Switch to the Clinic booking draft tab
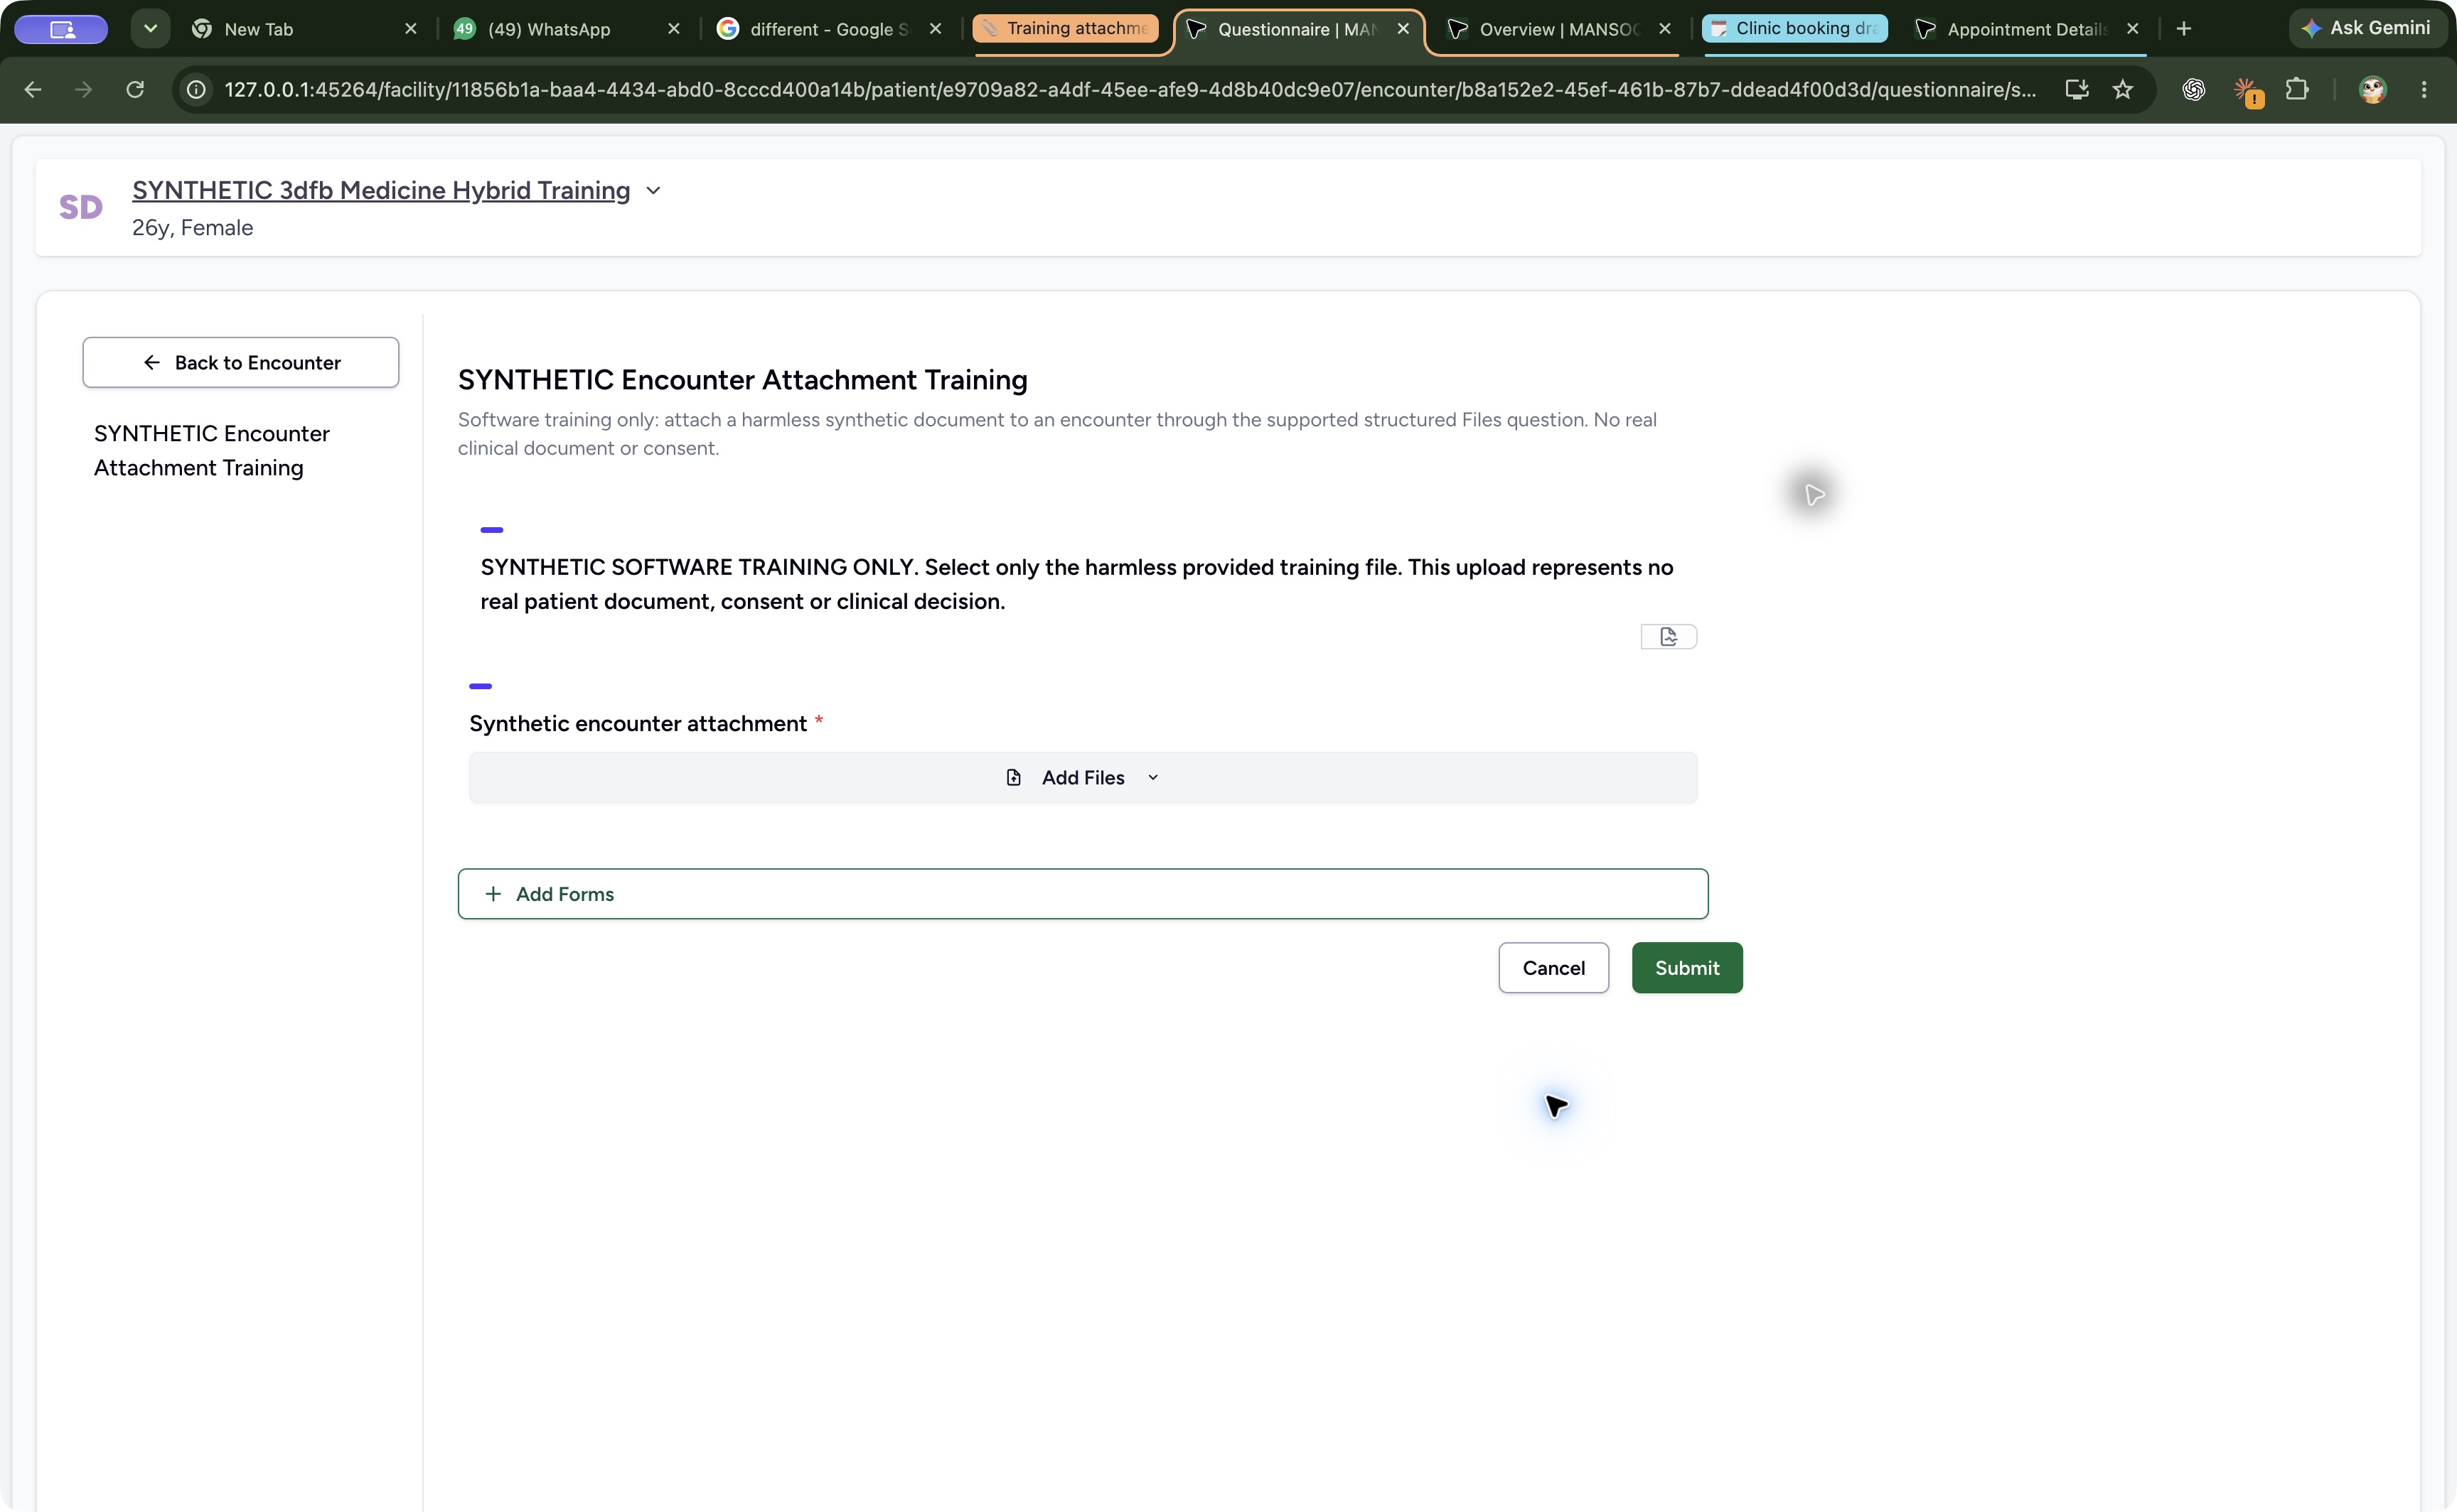This screenshot has width=2457, height=1512. [1794, 29]
